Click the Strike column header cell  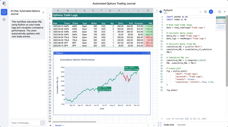(x=93, y=23)
